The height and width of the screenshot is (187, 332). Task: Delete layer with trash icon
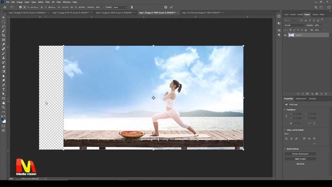point(326,94)
